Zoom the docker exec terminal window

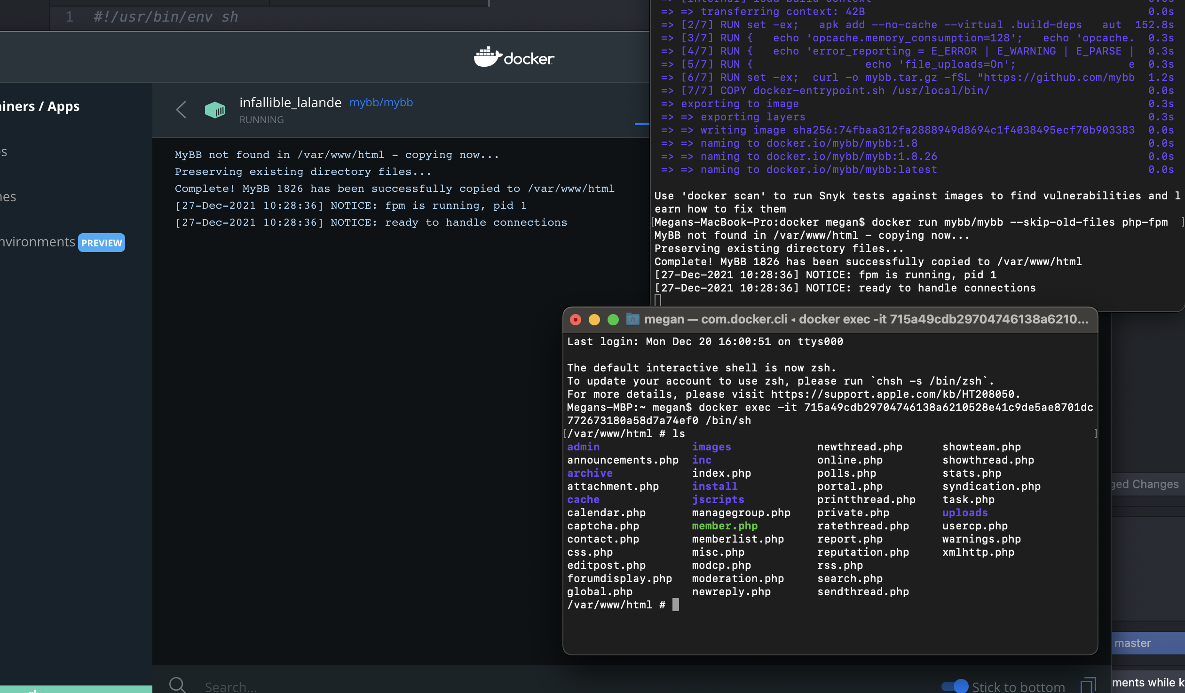pyautogui.click(x=613, y=320)
